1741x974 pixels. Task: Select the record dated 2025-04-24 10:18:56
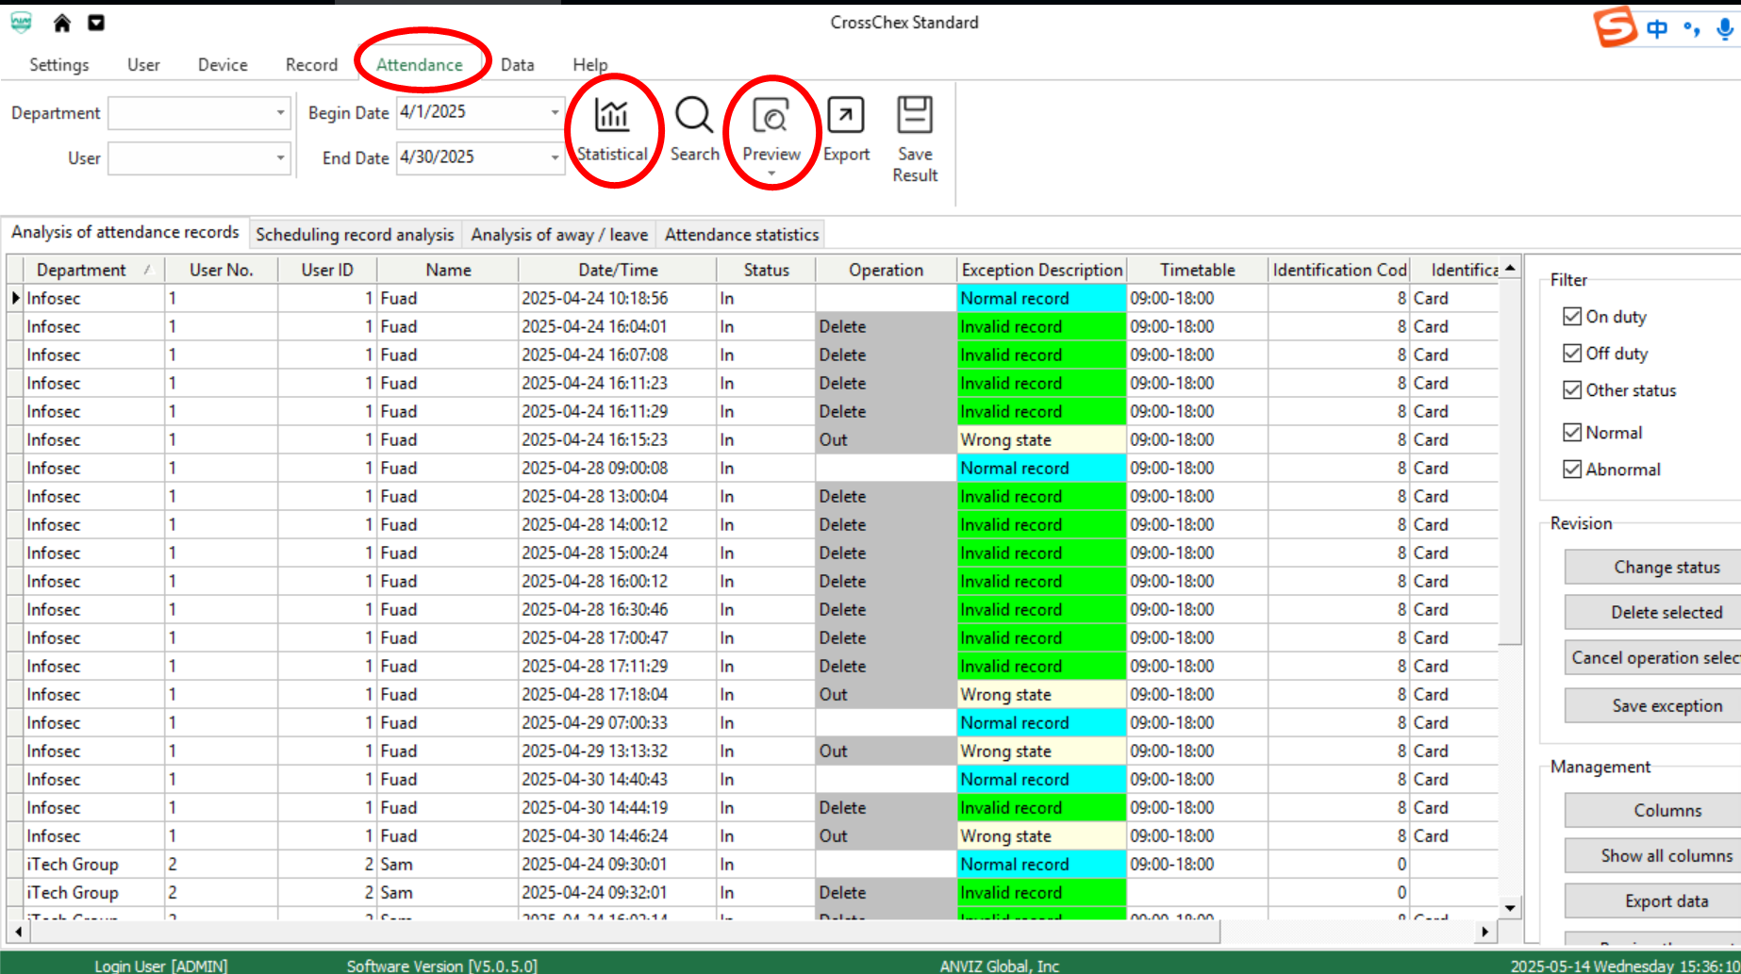pyautogui.click(x=753, y=298)
